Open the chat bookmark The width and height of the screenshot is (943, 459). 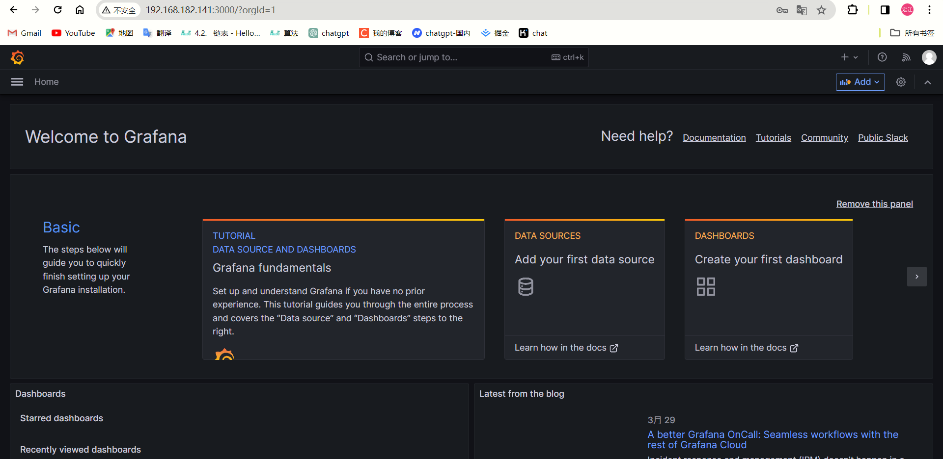click(533, 33)
